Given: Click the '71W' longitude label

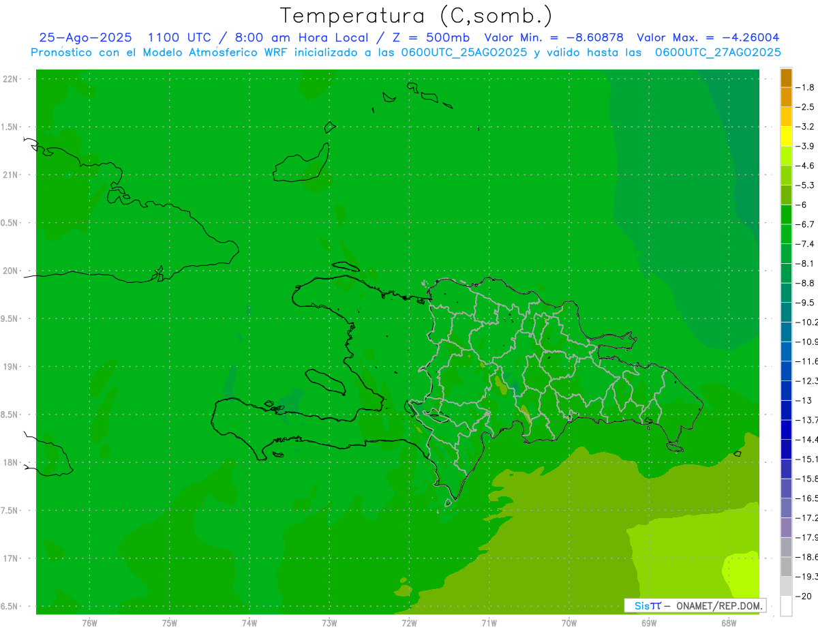Looking at the screenshot, I should click(489, 622).
